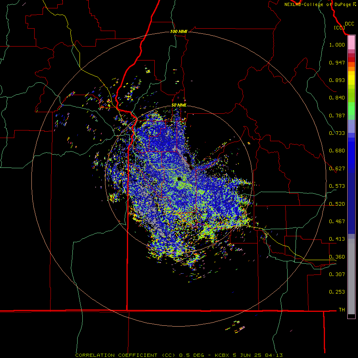Click the 0.520 scale value

[x=337, y=204]
